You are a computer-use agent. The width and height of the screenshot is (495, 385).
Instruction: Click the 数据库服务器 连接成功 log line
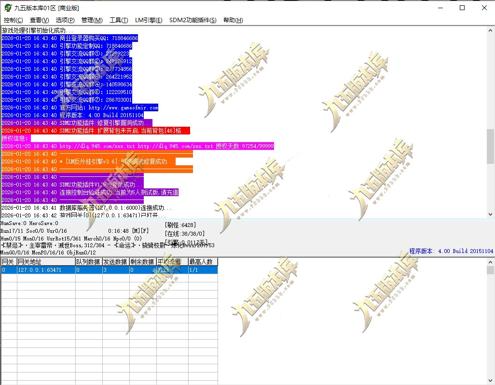coord(86,208)
